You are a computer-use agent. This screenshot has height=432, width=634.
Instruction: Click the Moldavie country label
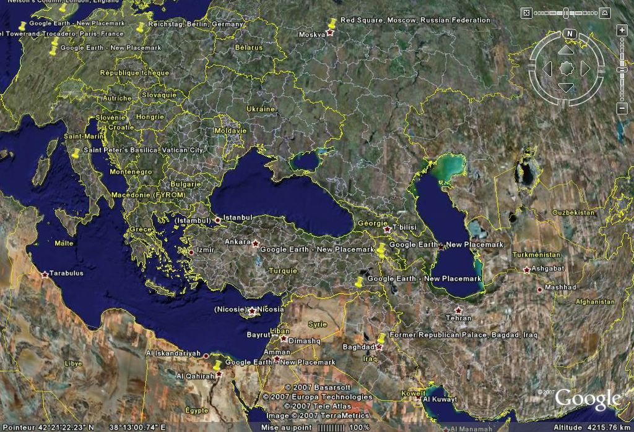tap(230, 131)
